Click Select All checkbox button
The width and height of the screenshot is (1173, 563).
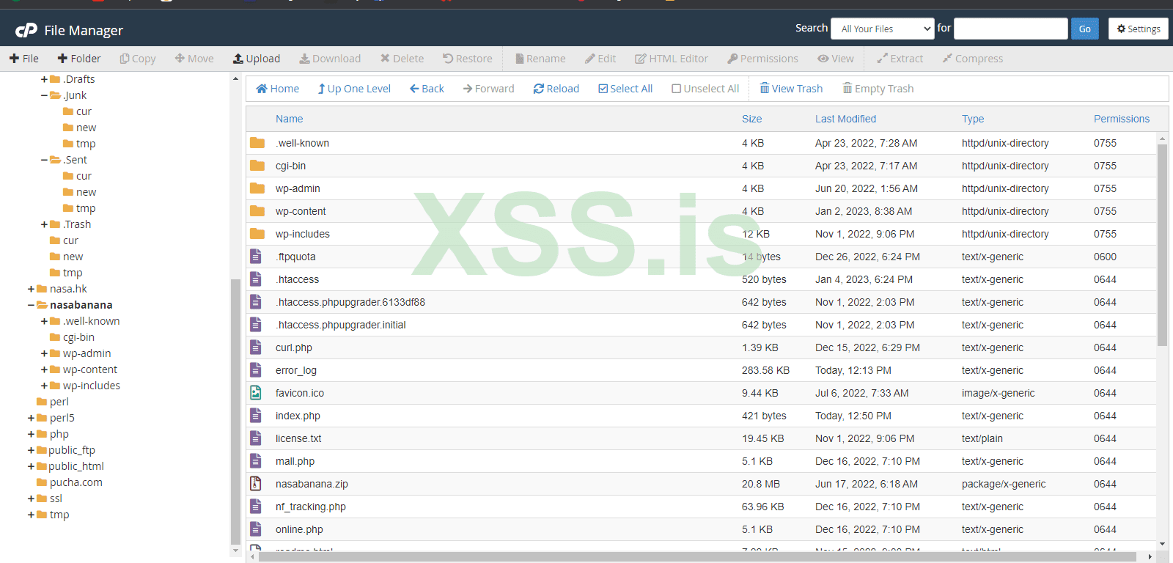point(625,89)
